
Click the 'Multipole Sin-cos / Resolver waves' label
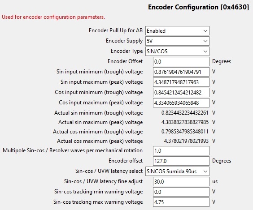73,150
